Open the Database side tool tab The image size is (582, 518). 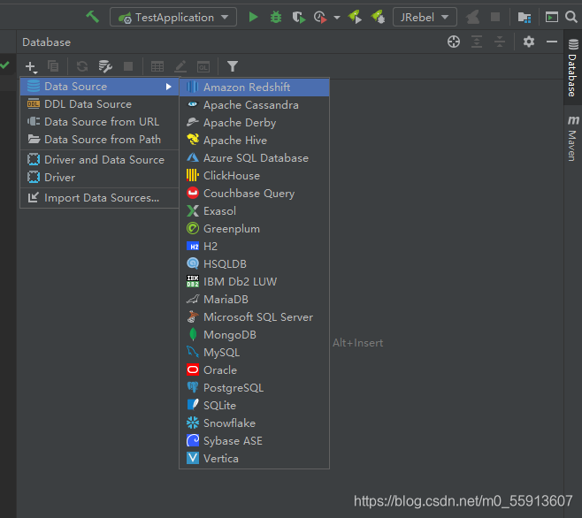pyautogui.click(x=573, y=67)
